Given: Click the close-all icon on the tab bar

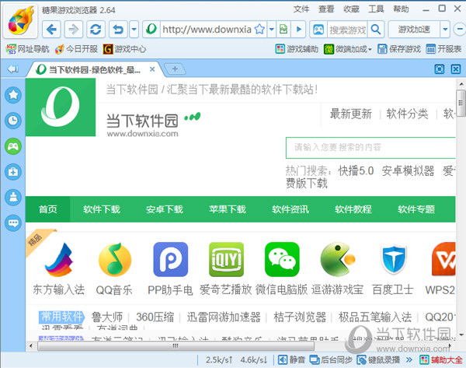Looking at the screenshot, I should 456,69.
